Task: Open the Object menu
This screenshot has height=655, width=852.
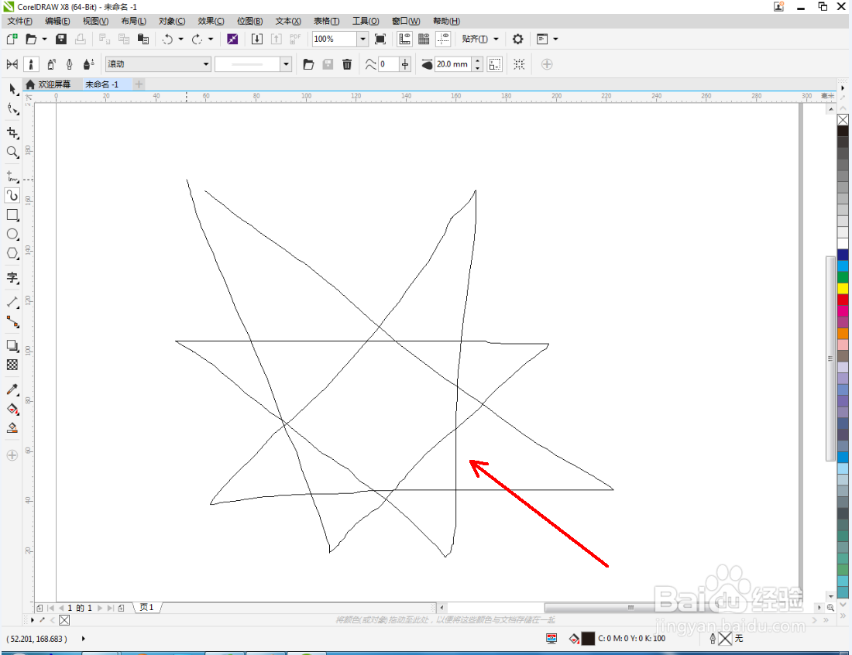Action: click(172, 21)
